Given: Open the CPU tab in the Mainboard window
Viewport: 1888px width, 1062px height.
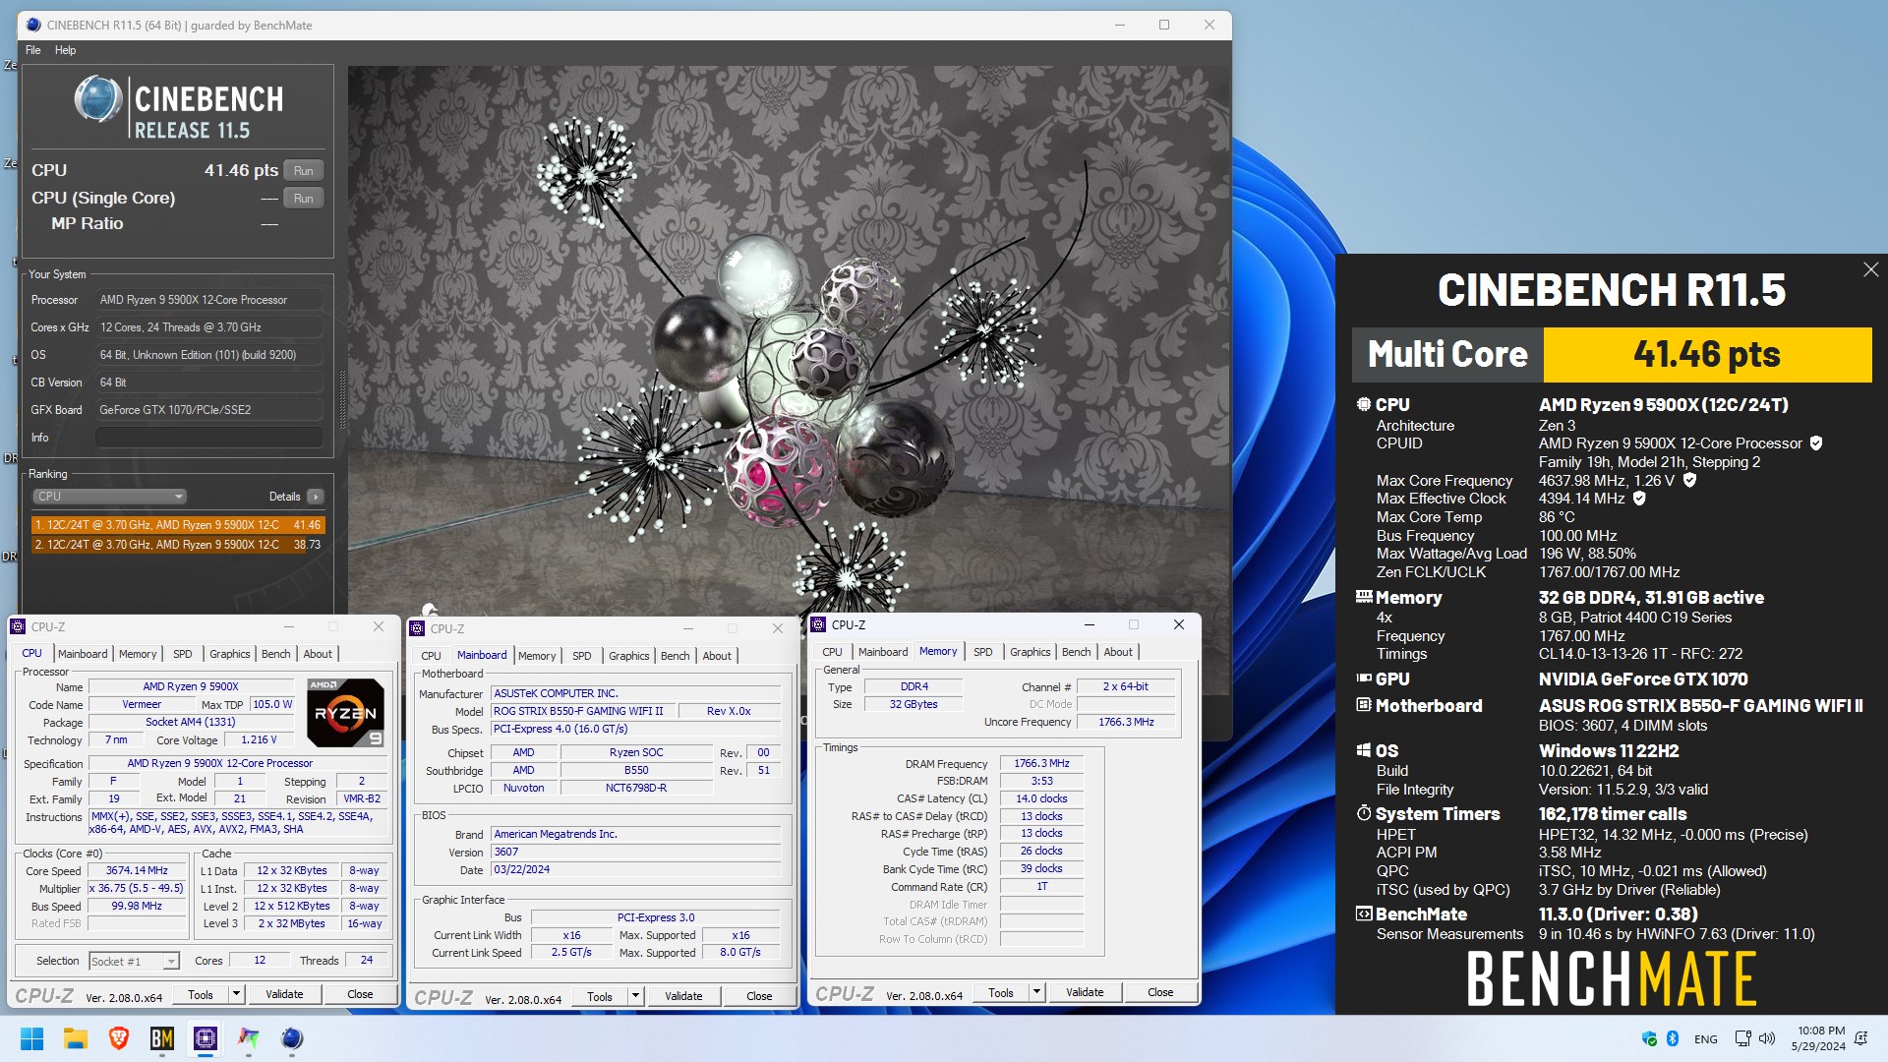Looking at the screenshot, I should 431,656.
